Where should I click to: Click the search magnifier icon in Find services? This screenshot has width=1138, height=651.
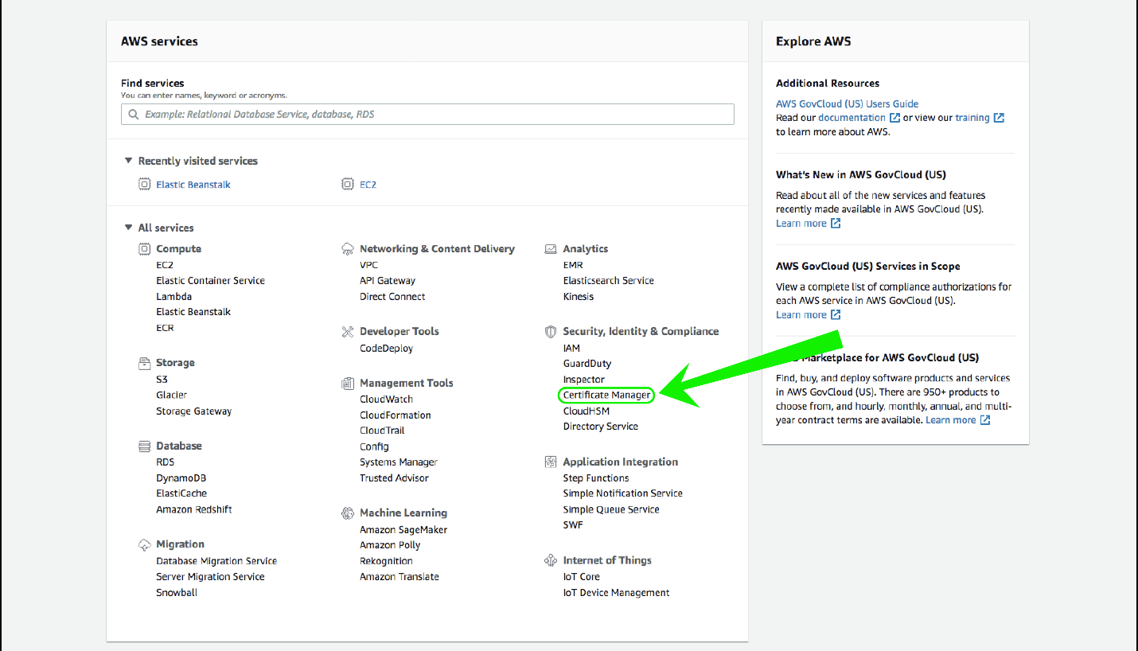(134, 115)
